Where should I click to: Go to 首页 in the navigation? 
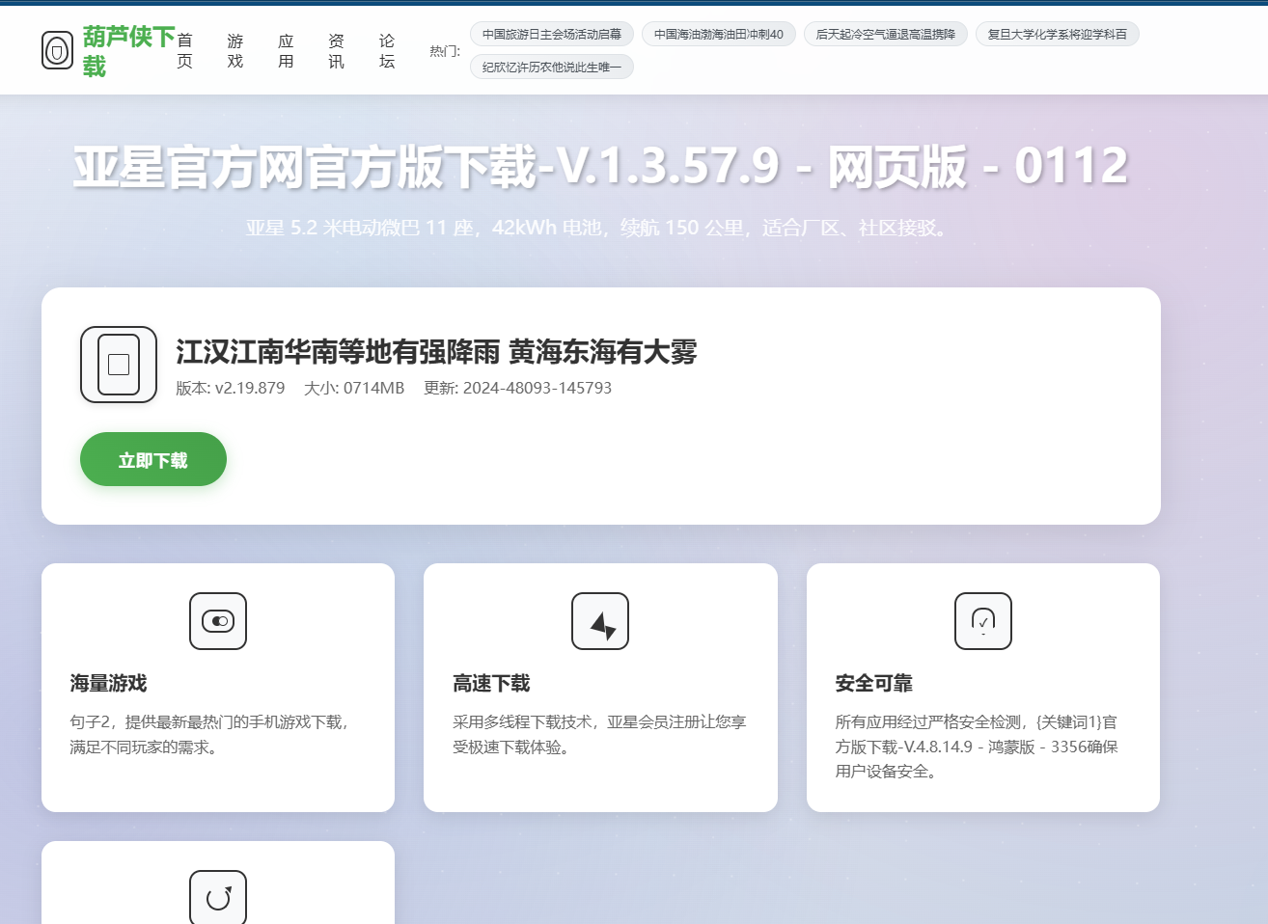[x=184, y=51]
